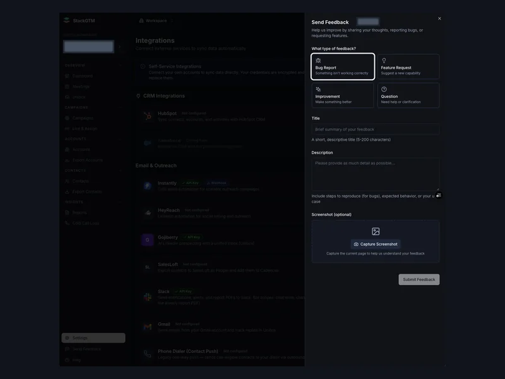Open Meetings in the background sidebar
505x379 pixels.
click(81, 87)
